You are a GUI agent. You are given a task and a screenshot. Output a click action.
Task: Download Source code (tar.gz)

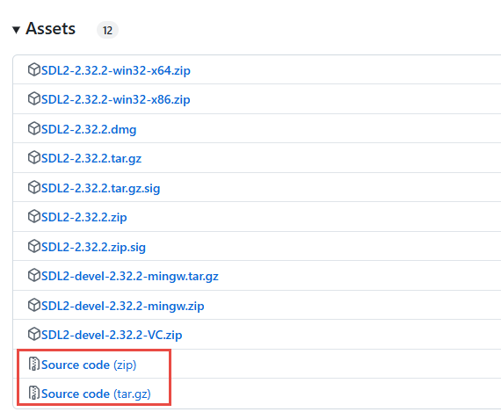pyautogui.click(x=96, y=394)
